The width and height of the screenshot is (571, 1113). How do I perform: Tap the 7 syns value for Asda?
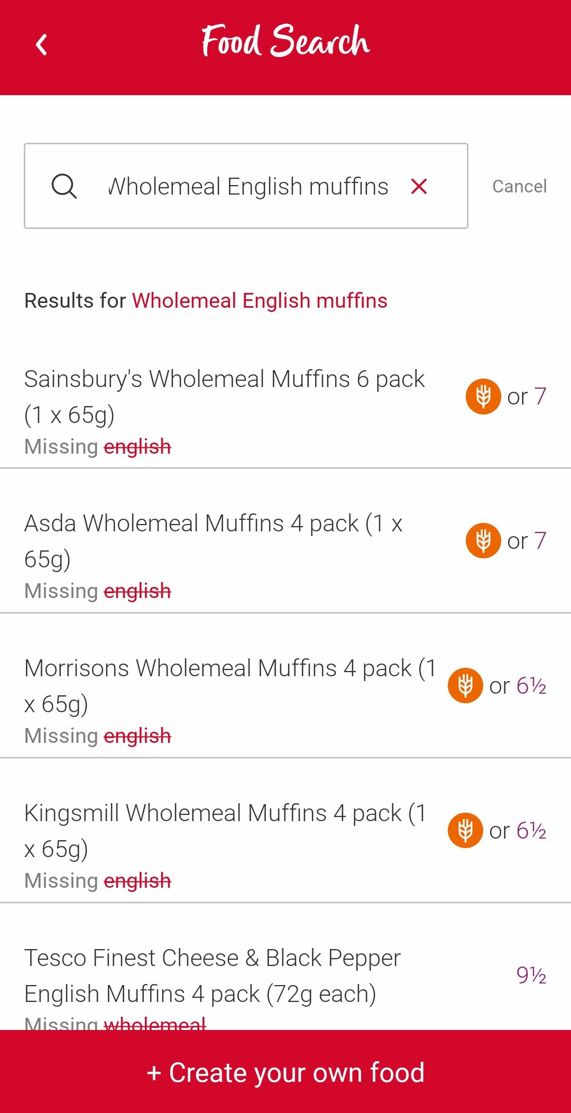[540, 540]
